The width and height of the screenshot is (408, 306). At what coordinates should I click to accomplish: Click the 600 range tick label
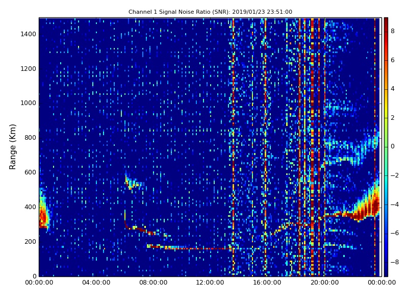click(30, 172)
